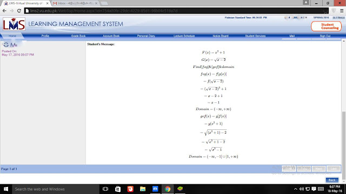
Task: Go back with browser back arrow
Action: 4,11
